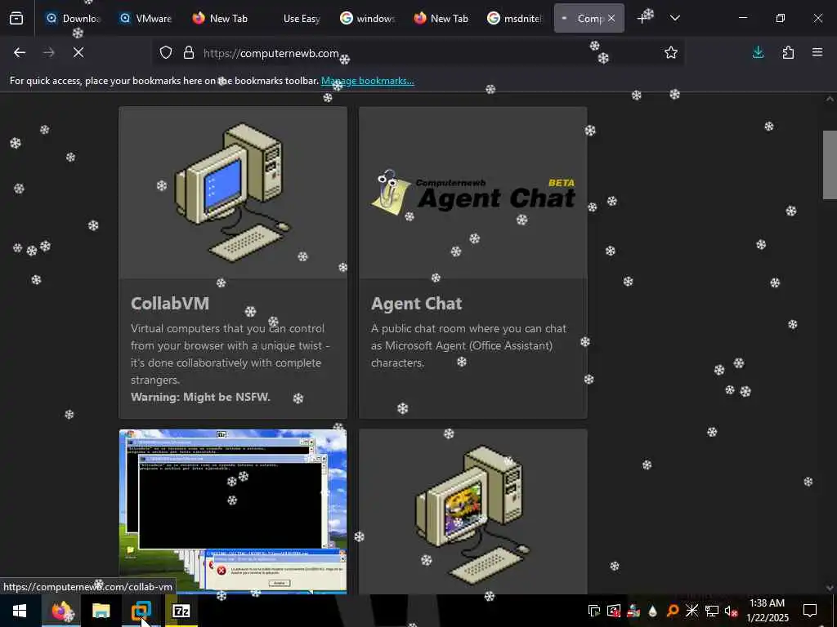
Task: Open the retro computer game thumbnail
Action: [473, 511]
